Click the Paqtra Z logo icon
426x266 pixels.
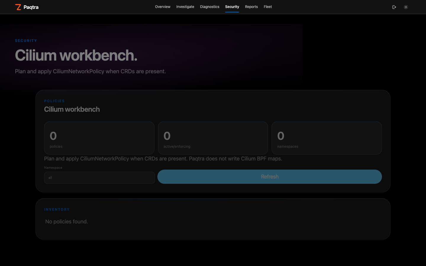(x=18, y=7)
